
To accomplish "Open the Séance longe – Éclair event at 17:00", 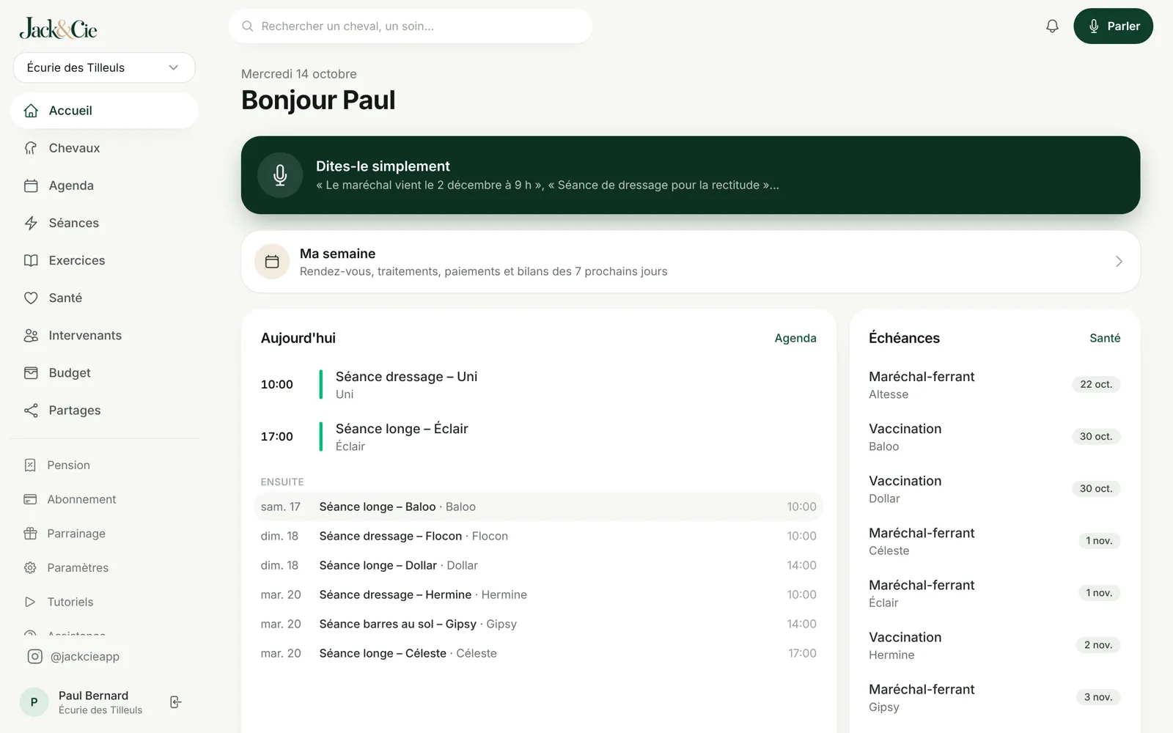I will (x=538, y=437).
